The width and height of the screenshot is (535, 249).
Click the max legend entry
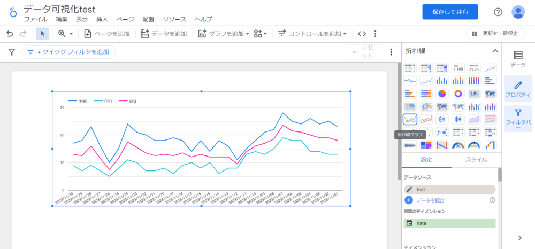coord(78,101)
